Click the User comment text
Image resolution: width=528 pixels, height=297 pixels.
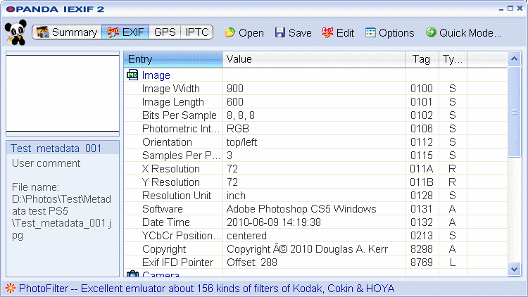pyautogui.click(x=46, y=163)
